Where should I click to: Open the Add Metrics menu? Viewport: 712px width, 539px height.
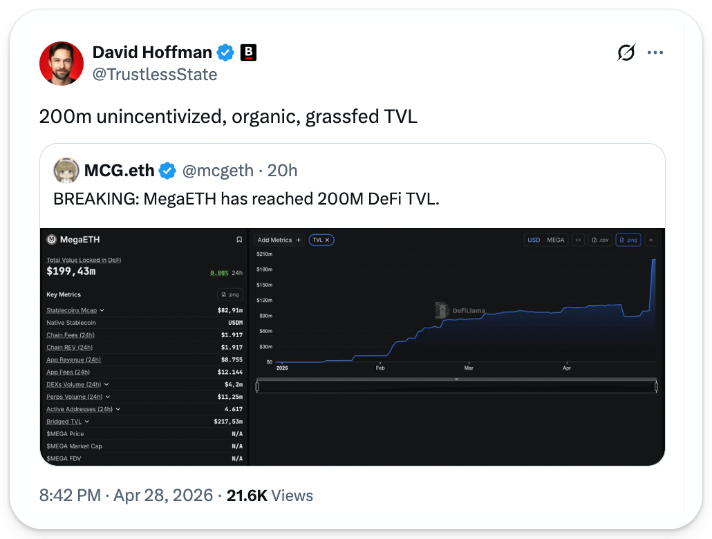279,240
